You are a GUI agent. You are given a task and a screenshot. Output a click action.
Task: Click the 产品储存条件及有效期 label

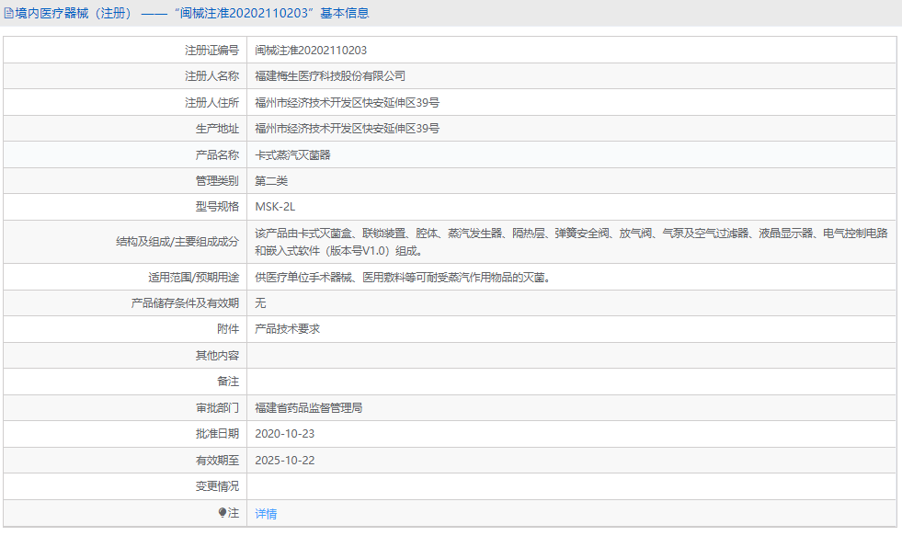pos(185,303)
